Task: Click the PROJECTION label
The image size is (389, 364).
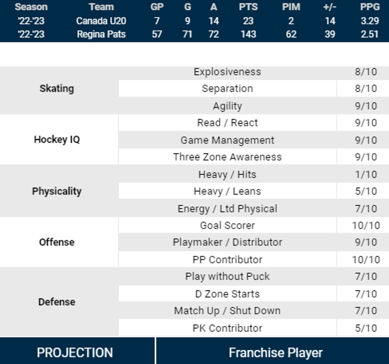Action: (x=75, y=353)
